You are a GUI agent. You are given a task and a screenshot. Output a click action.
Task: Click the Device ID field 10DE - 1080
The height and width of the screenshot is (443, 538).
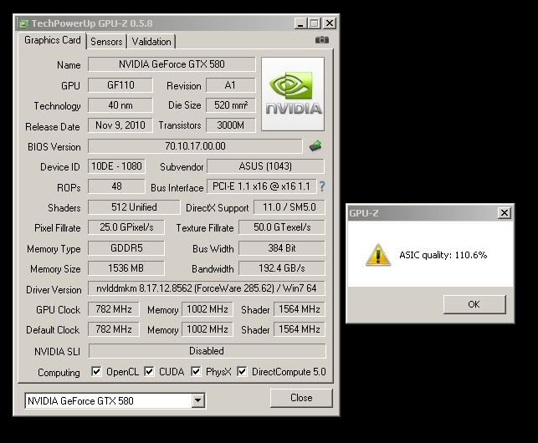pos(116,166)
